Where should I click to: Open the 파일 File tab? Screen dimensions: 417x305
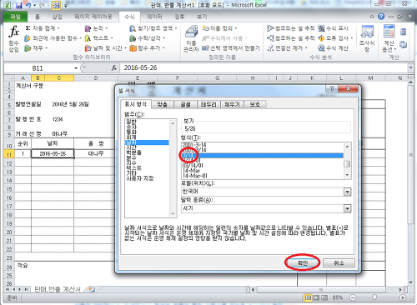(16, 17)
